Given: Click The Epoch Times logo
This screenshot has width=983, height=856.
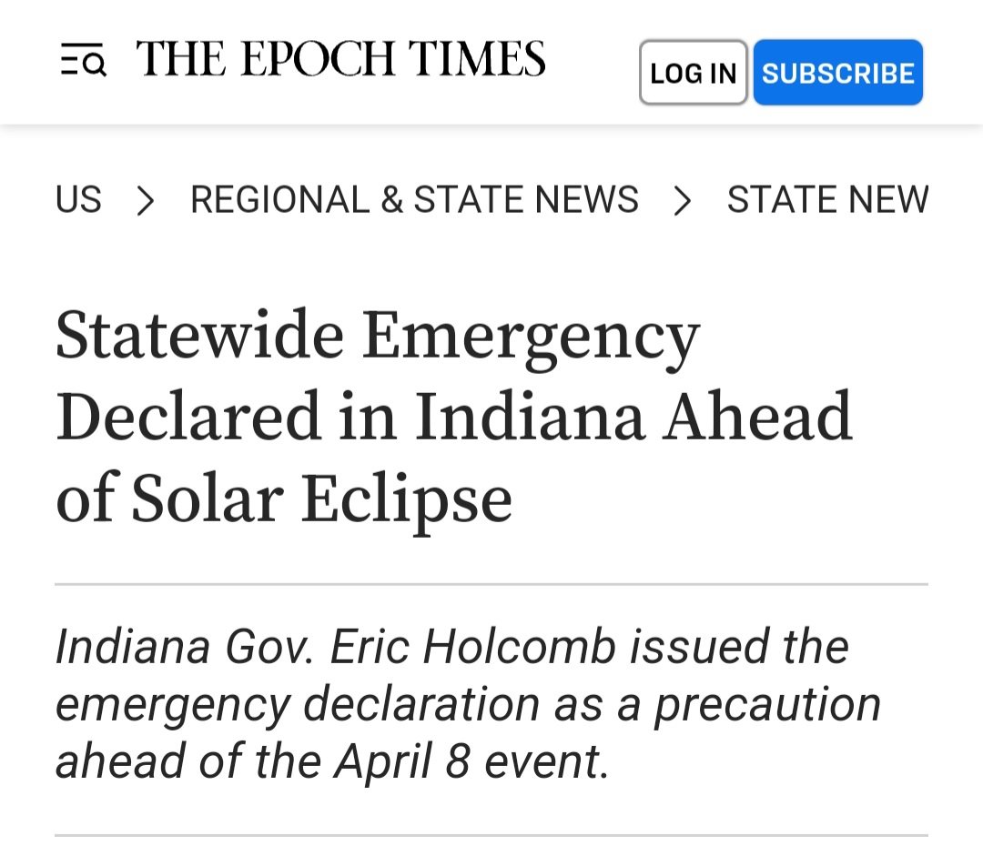Looking at the screenshot, I should point(341,60).
